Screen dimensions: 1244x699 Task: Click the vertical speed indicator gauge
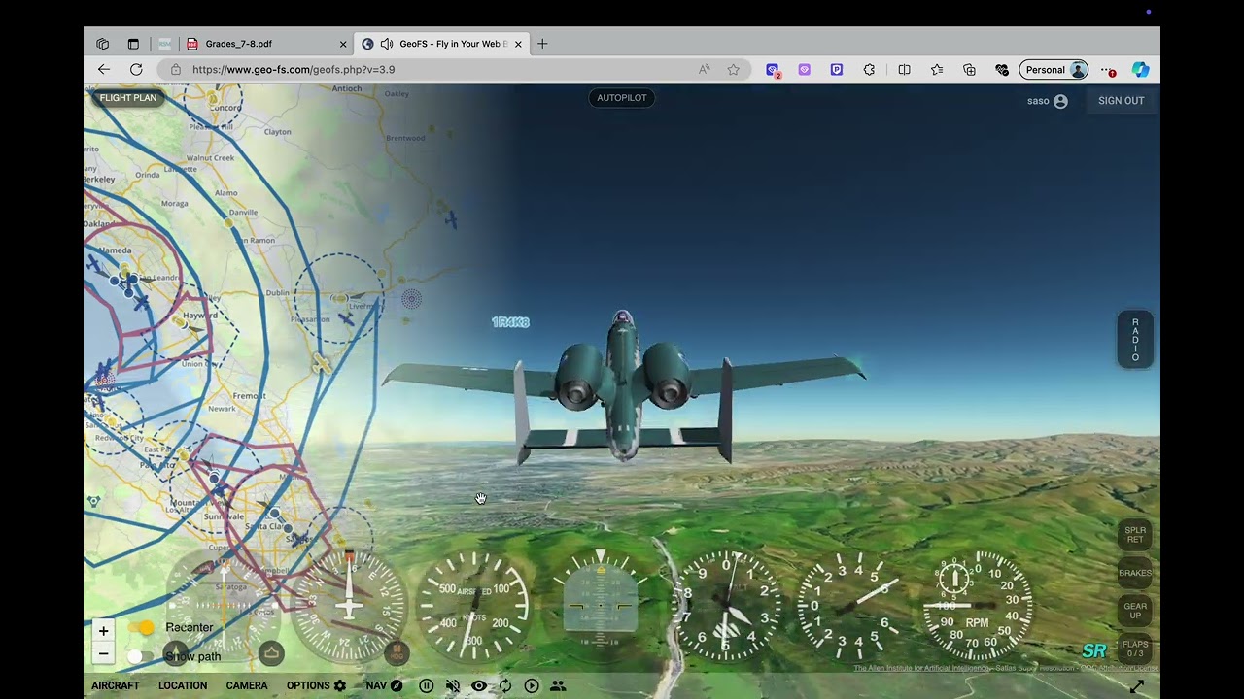tap(852, 605)
